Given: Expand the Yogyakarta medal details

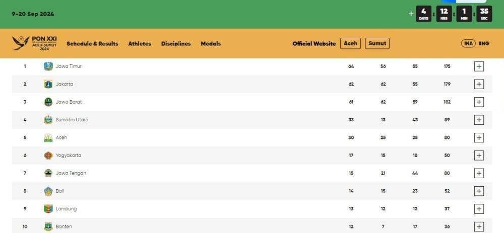Looking at the screenshot, I should pos(479,156).
